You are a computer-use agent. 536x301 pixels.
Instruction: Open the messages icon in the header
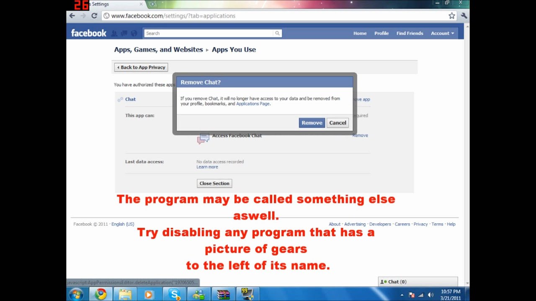point(124,33)
